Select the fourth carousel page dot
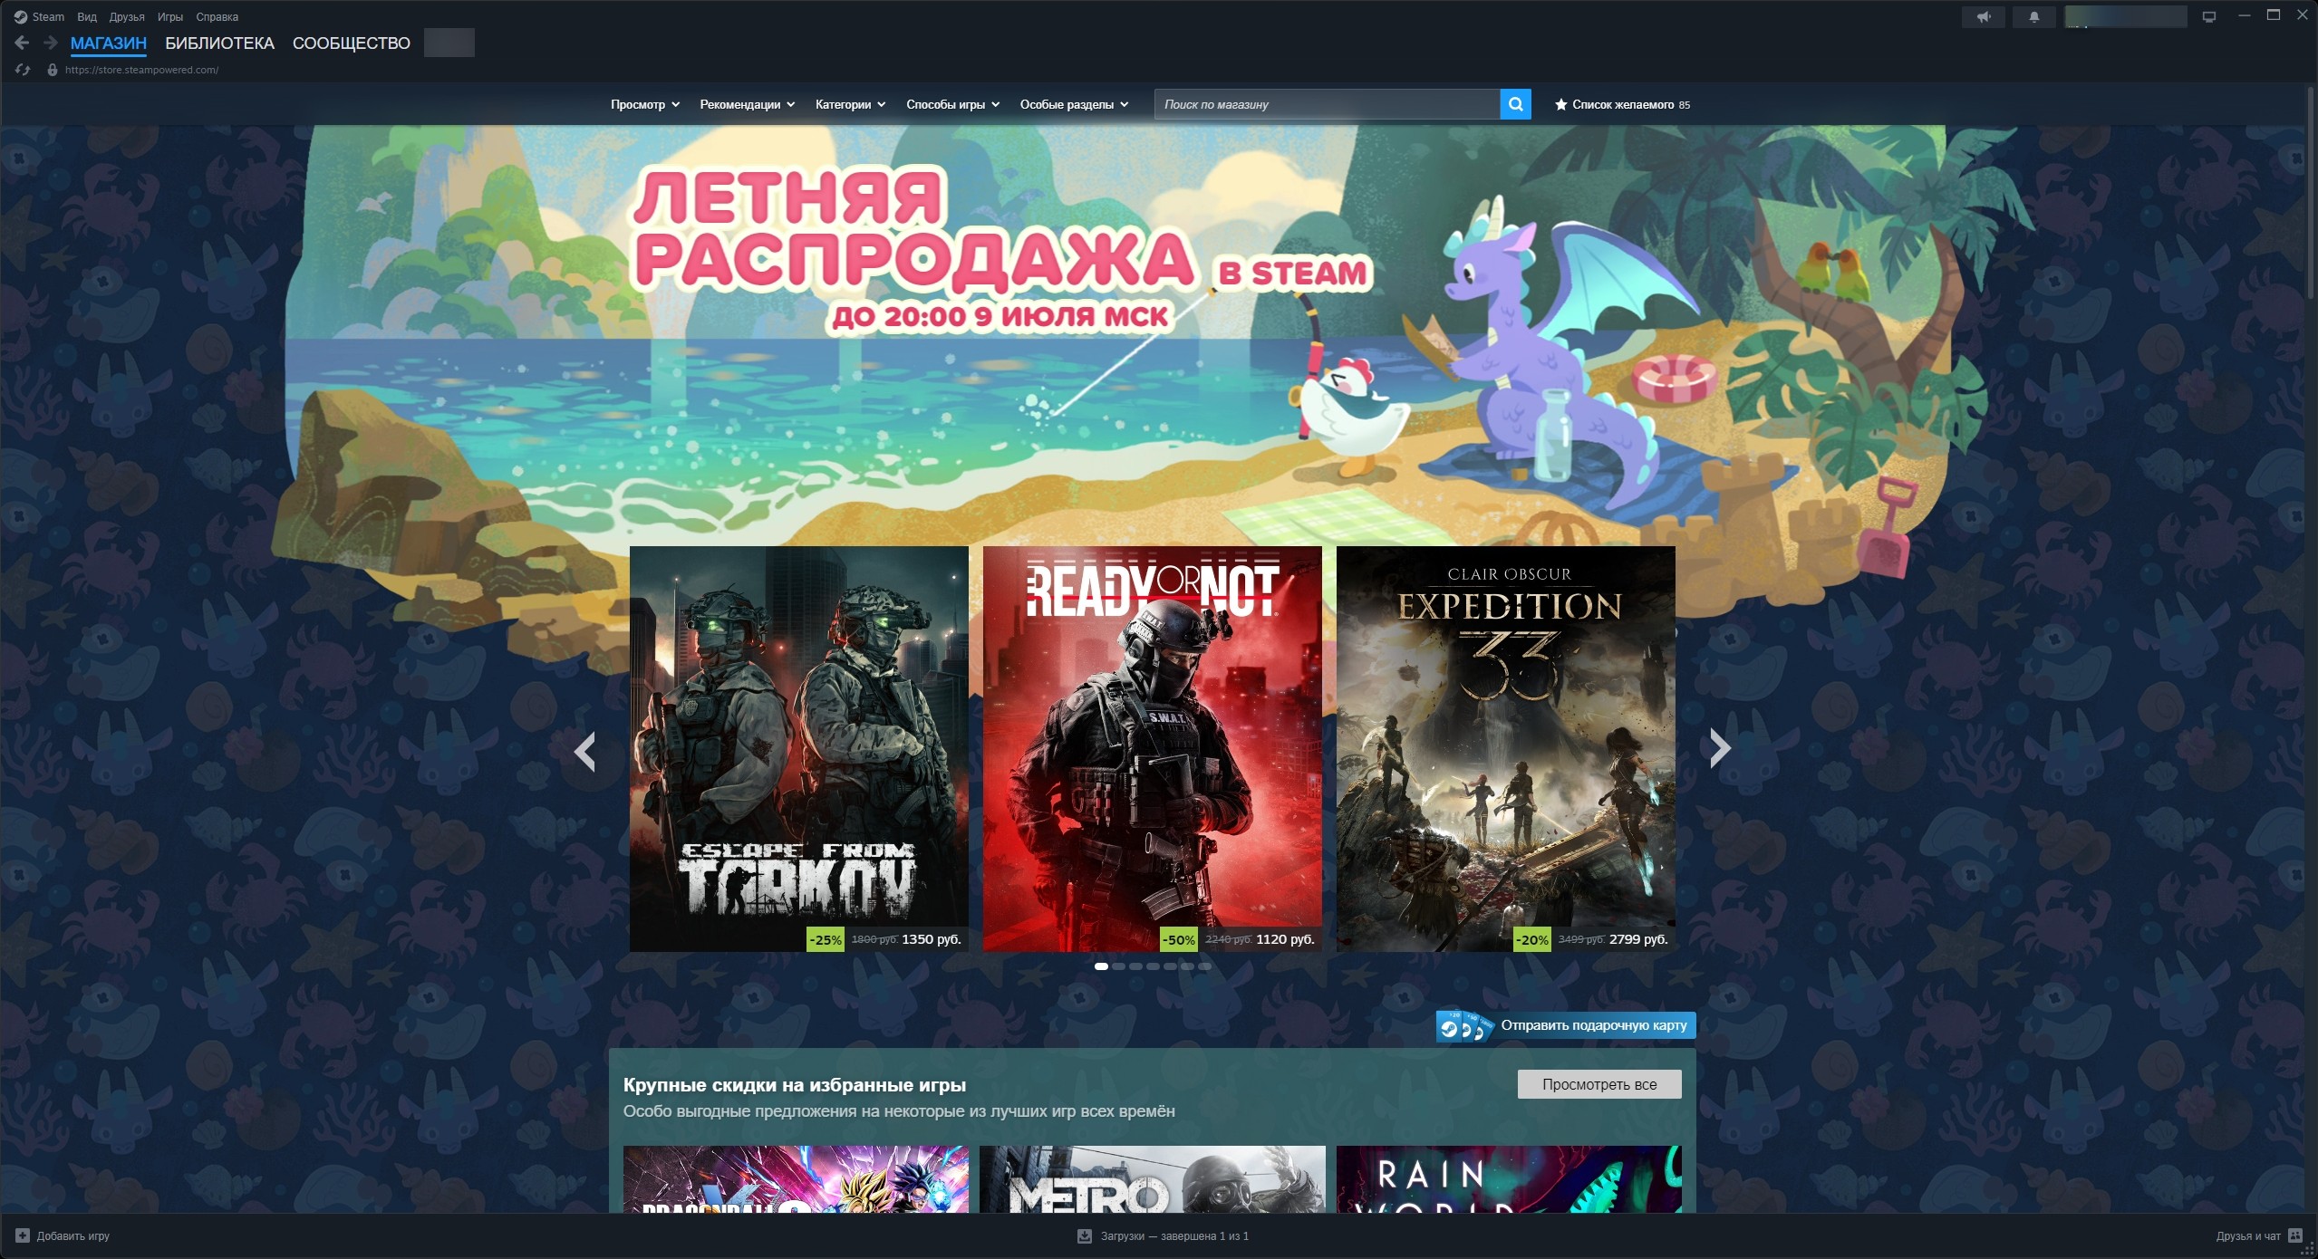Viewport: 2318px width, 1259px height. pyautogui.click(x=1153, y=966)
